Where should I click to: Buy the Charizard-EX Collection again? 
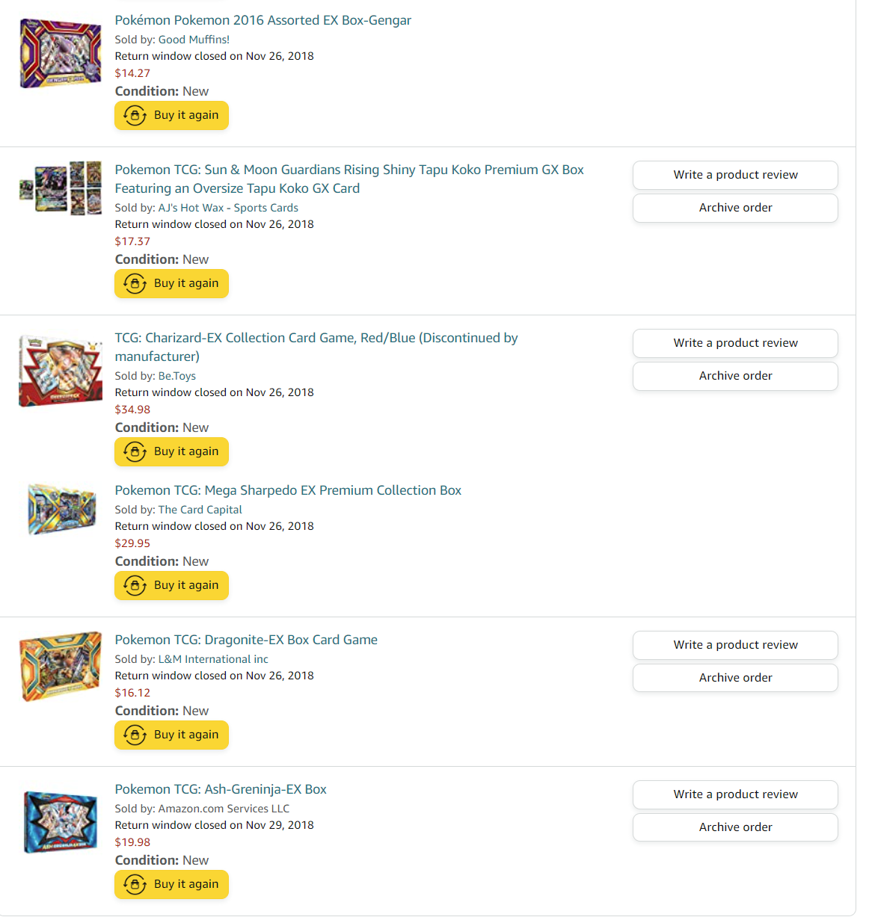[171, 452]
